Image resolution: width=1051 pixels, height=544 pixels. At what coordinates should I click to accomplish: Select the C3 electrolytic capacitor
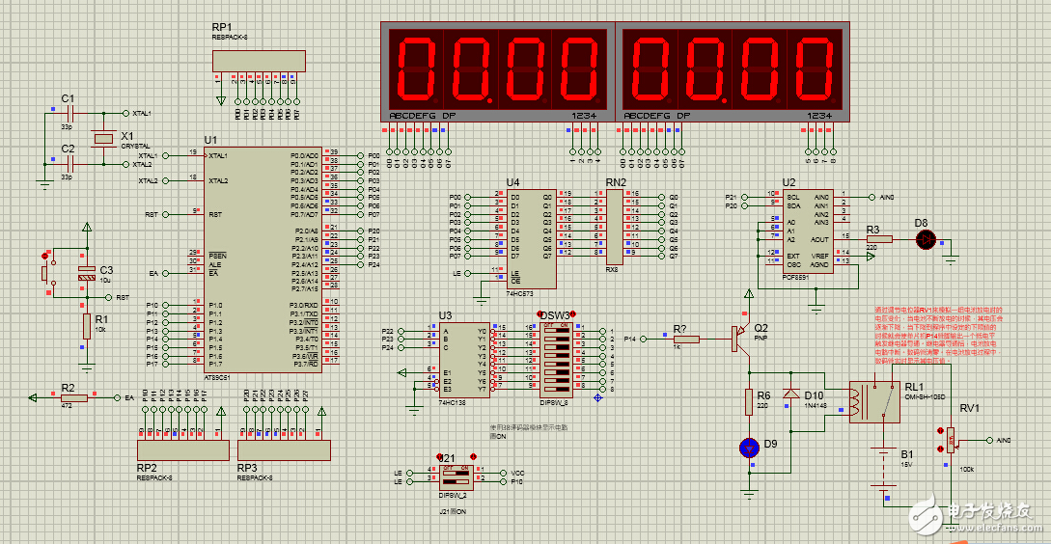[x=86, y=273]
